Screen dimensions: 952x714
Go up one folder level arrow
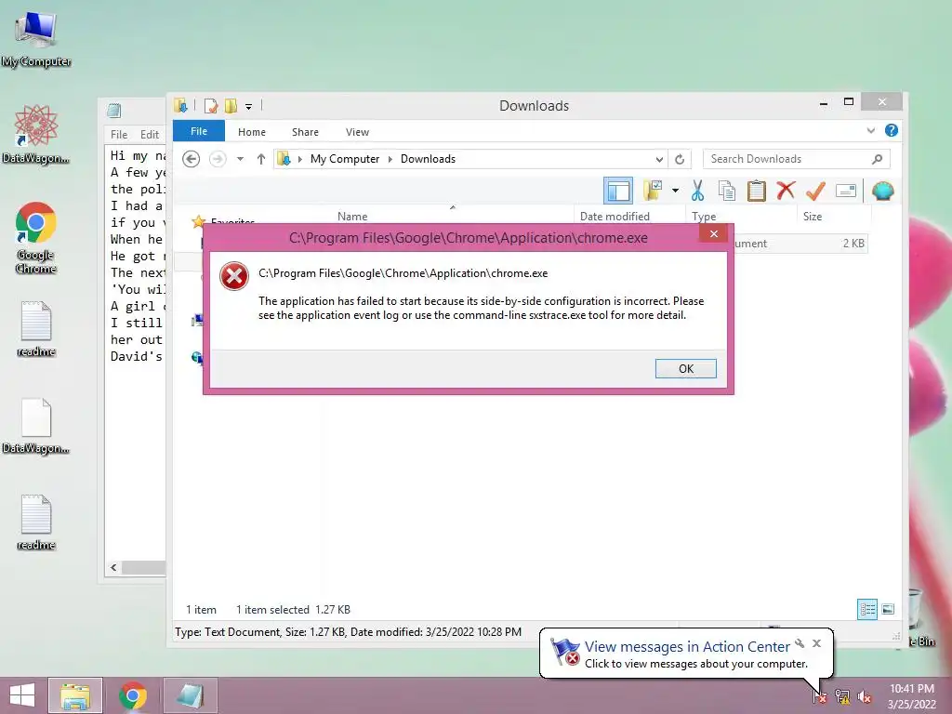(261, 159)
